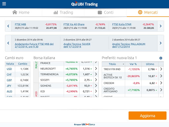
Task: Open the CHF currency link
Action: click(x=9, y=74)
